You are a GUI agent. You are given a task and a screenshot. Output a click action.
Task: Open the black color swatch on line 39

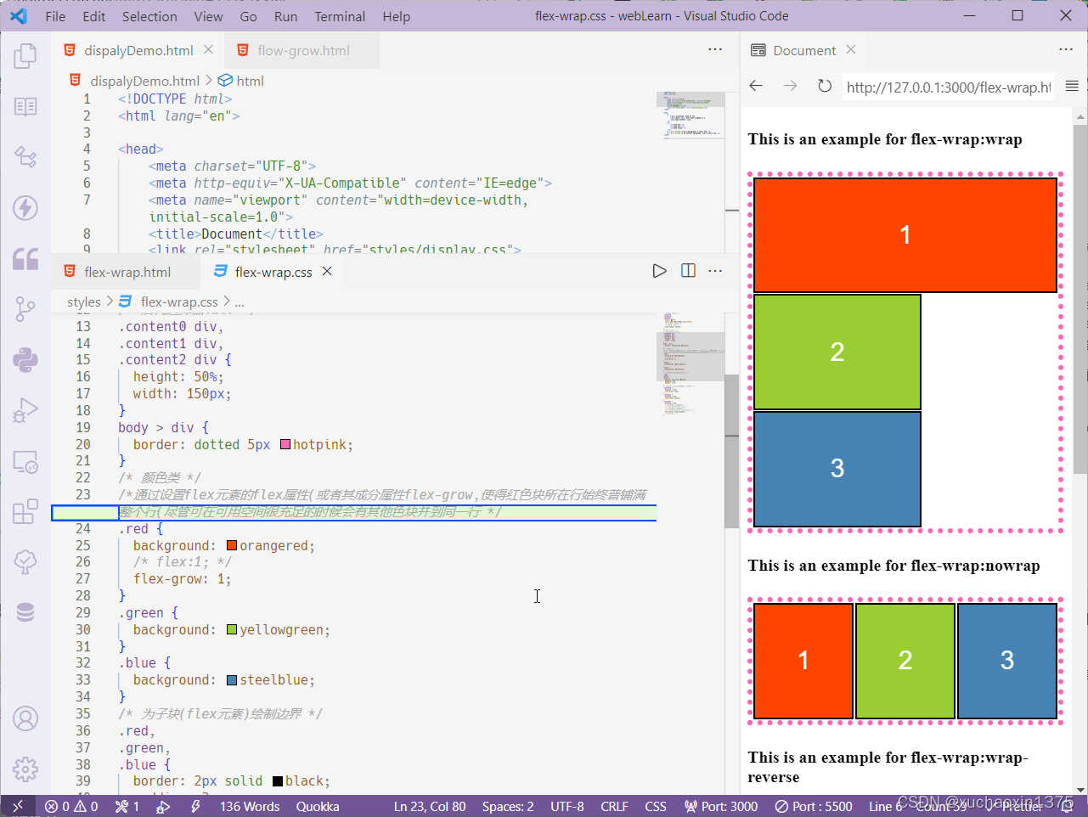(278, 781)
